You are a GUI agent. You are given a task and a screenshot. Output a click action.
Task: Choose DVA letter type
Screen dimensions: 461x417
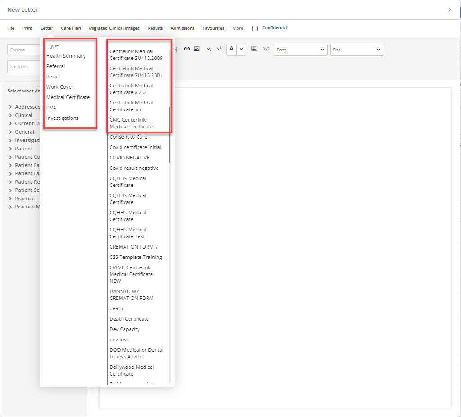coord(51,108)
